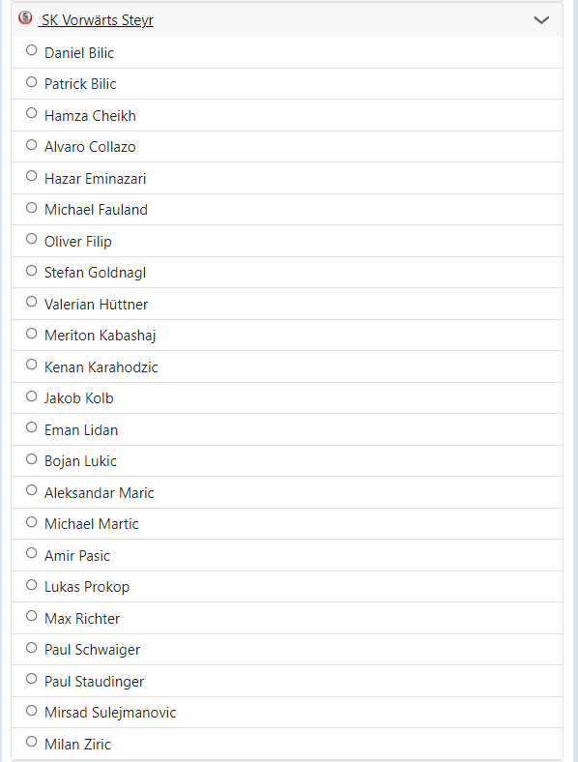This screenshot has height=762, width=578.
Task: Select the Milan Ziric radio button
Action: tap(32, 741)
